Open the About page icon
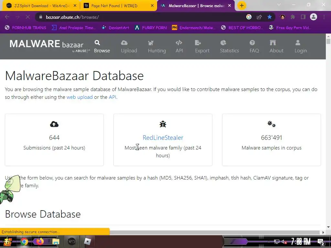Image resolution: width=331 pixels, height=248 pixels. click(x=273, y=43)
